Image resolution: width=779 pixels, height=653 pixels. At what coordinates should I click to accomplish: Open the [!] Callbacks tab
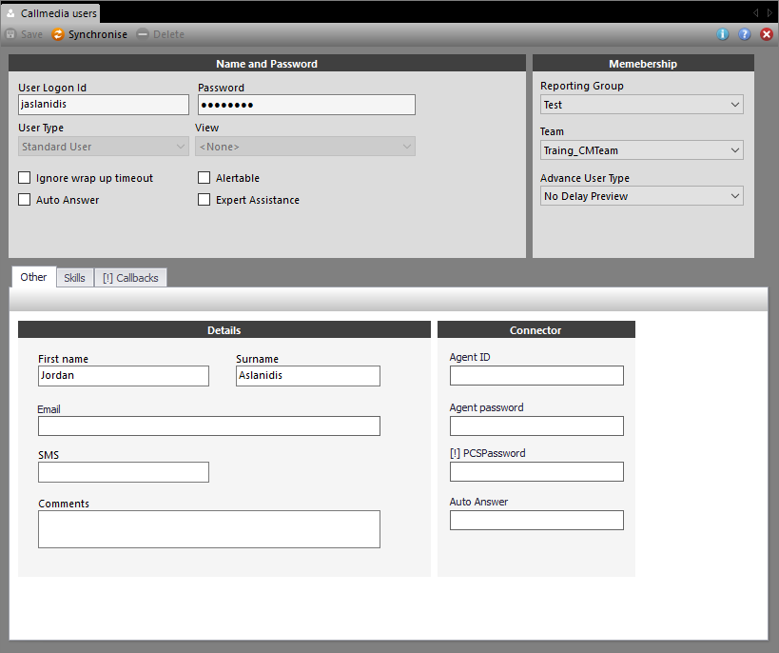(130, 278)
